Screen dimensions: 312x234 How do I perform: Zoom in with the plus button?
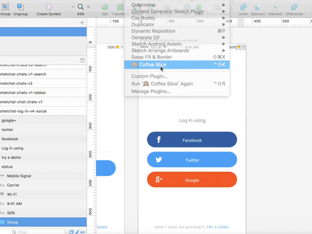click(89, 7)
